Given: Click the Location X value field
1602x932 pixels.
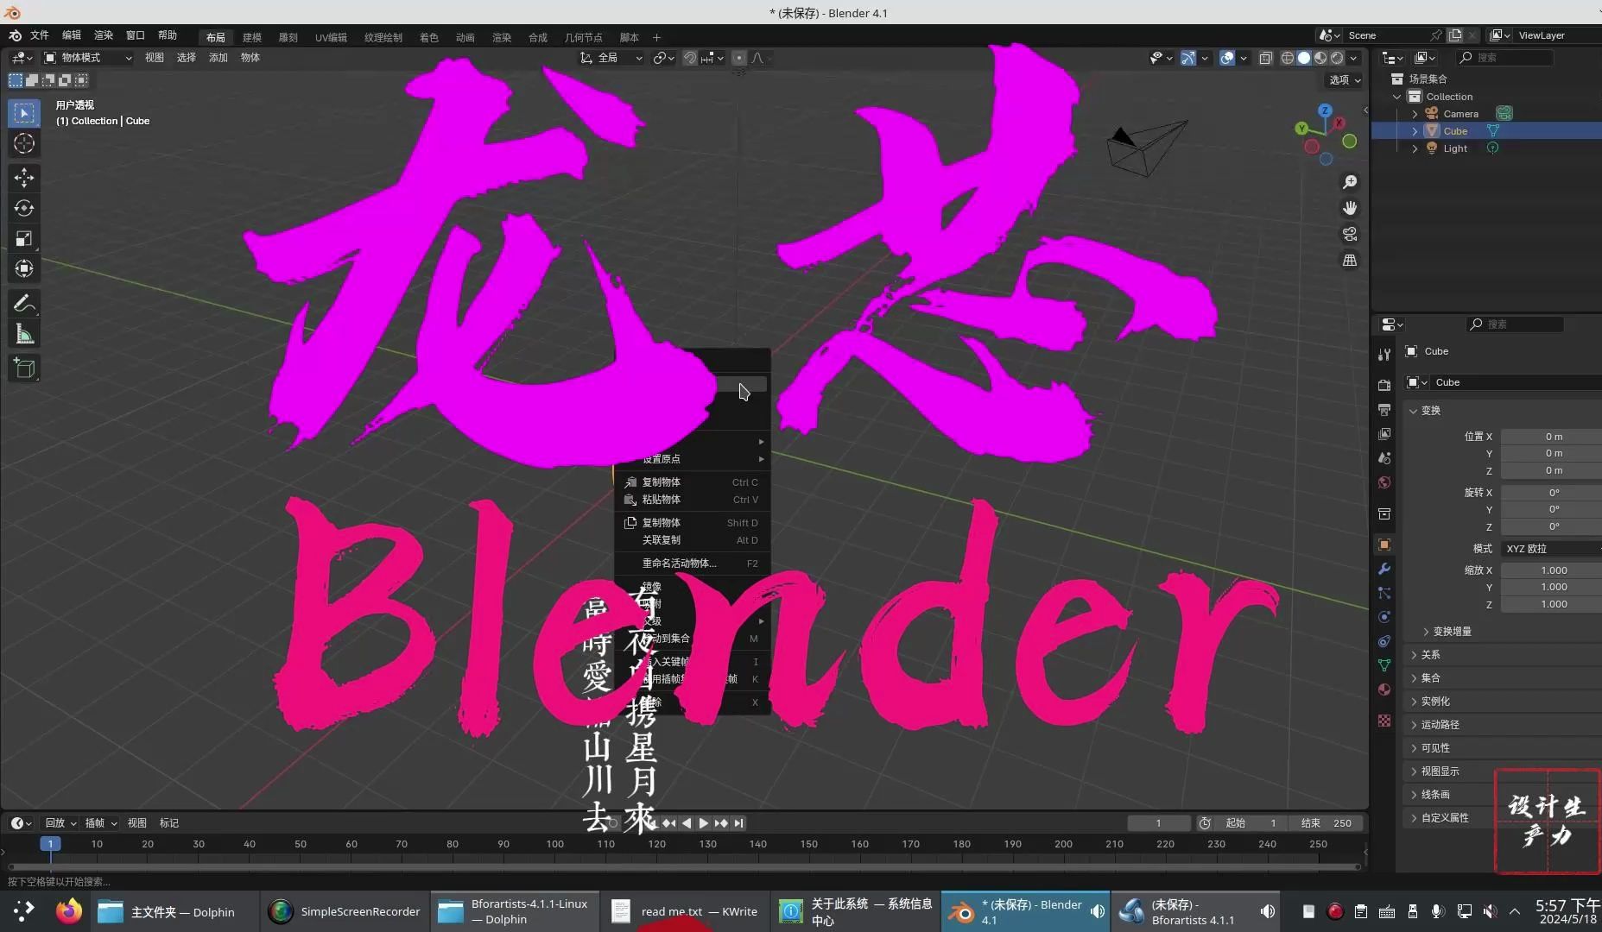Looking at the screenshot, I should point(1552,437).
